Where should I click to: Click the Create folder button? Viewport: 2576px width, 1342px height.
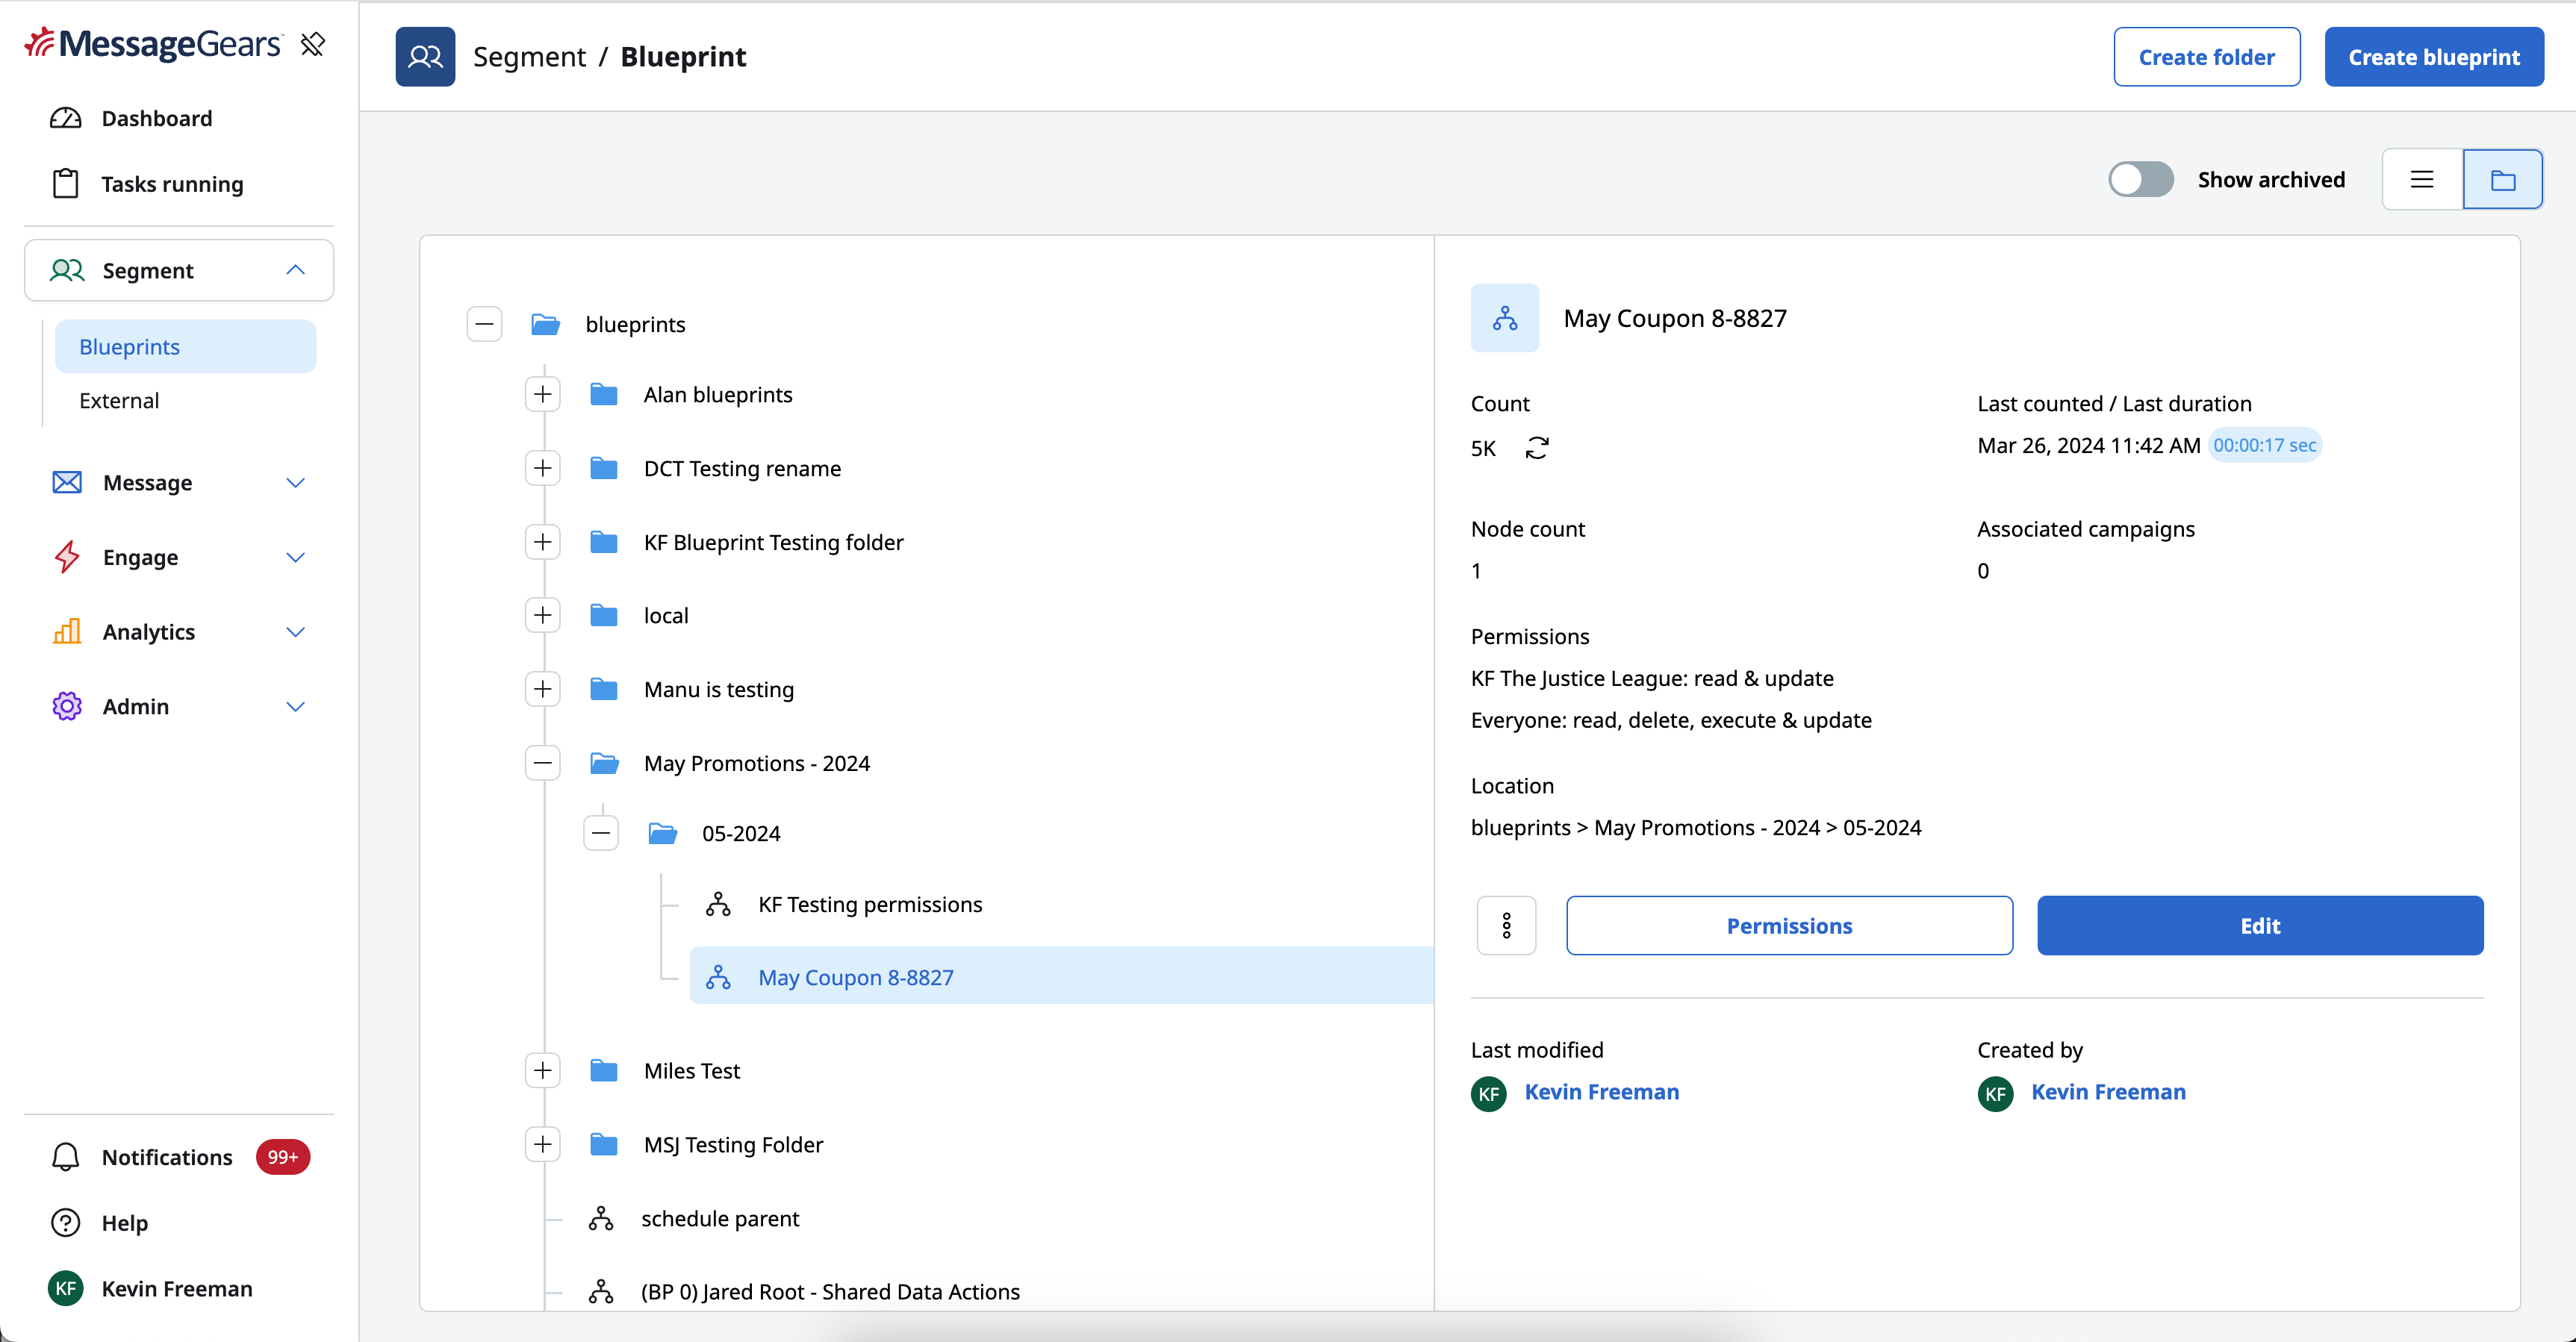coord(2206,57)
